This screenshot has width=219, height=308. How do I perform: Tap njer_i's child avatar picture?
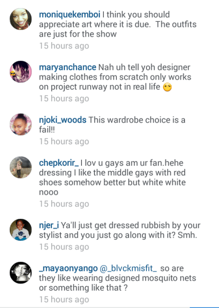(21, 230)
